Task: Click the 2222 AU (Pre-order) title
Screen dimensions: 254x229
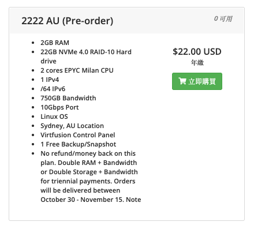Action: coord(68,21)
